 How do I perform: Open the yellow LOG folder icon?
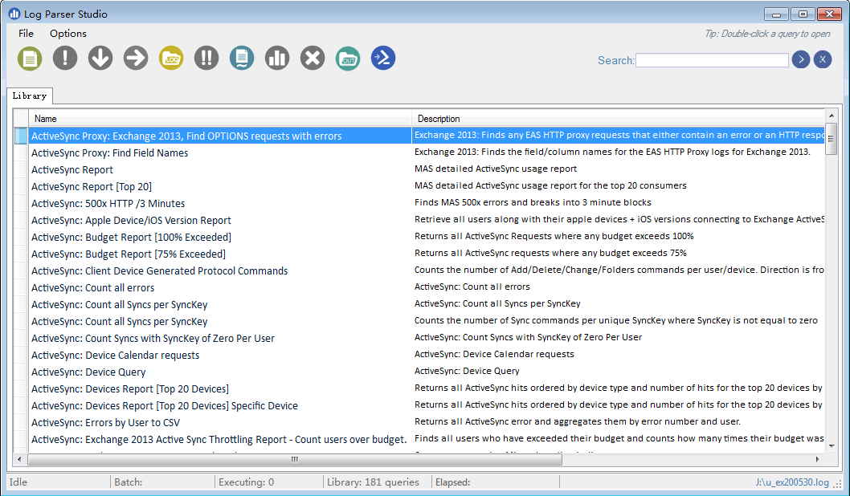click(171, 58)
